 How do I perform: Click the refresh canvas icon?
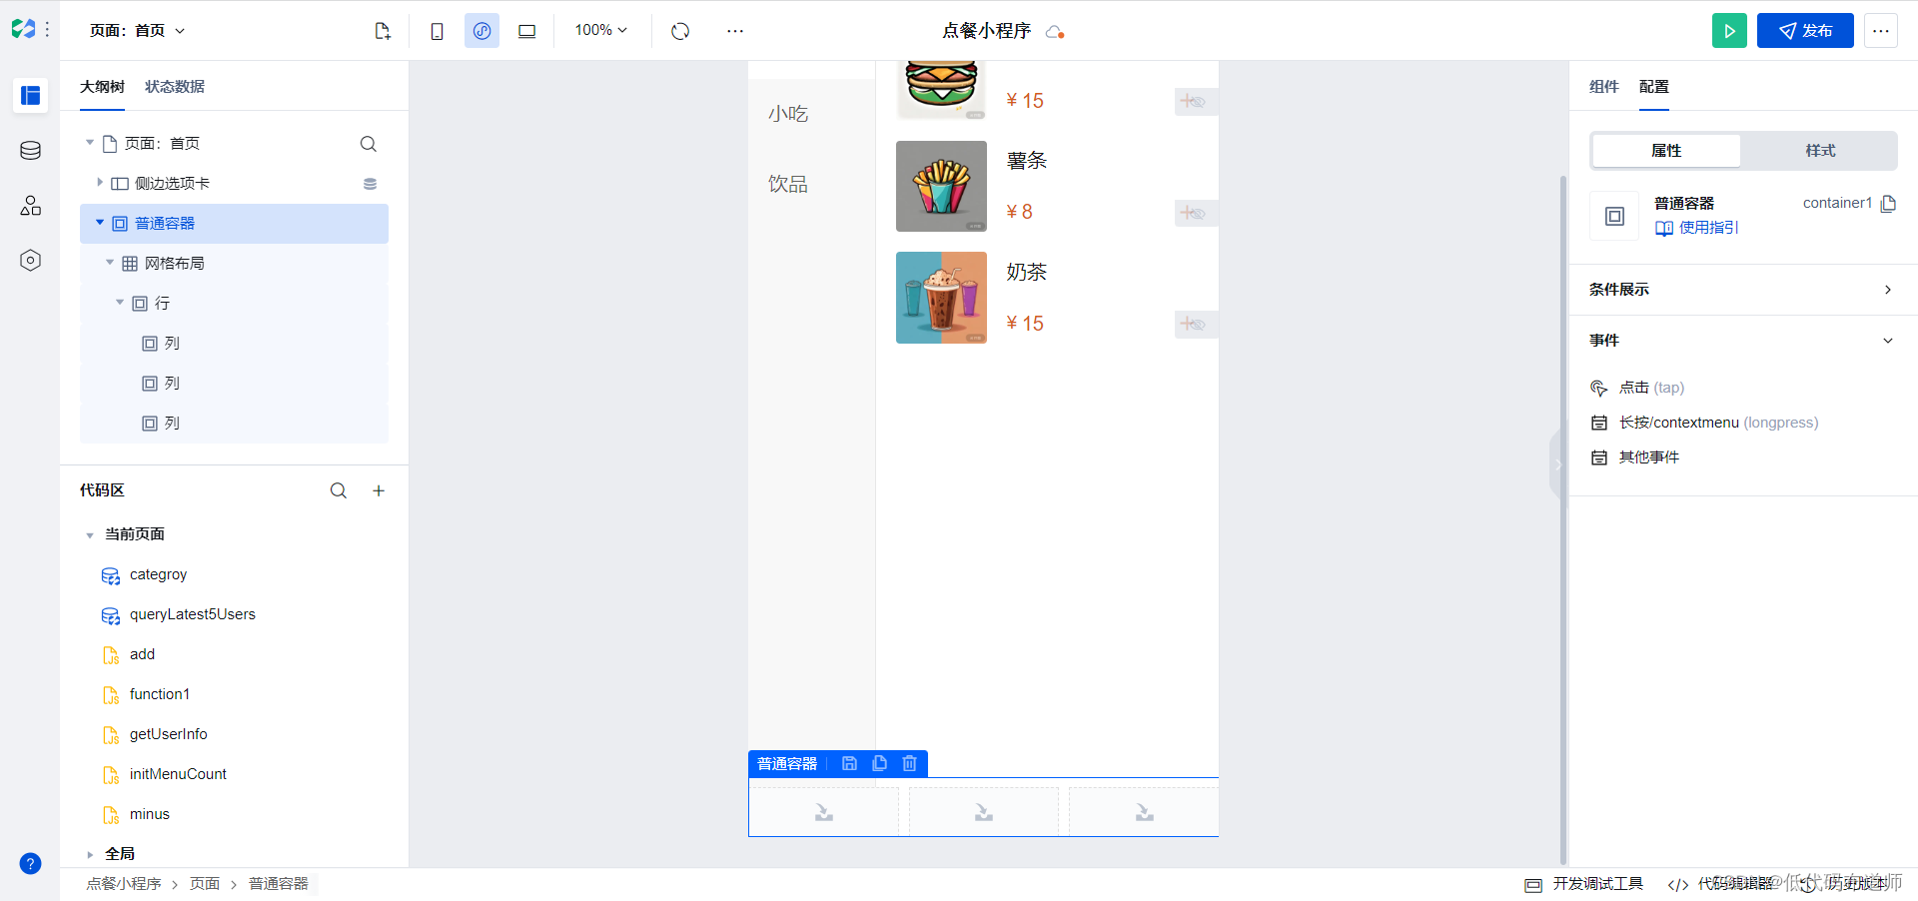click(x=680, y=31)
